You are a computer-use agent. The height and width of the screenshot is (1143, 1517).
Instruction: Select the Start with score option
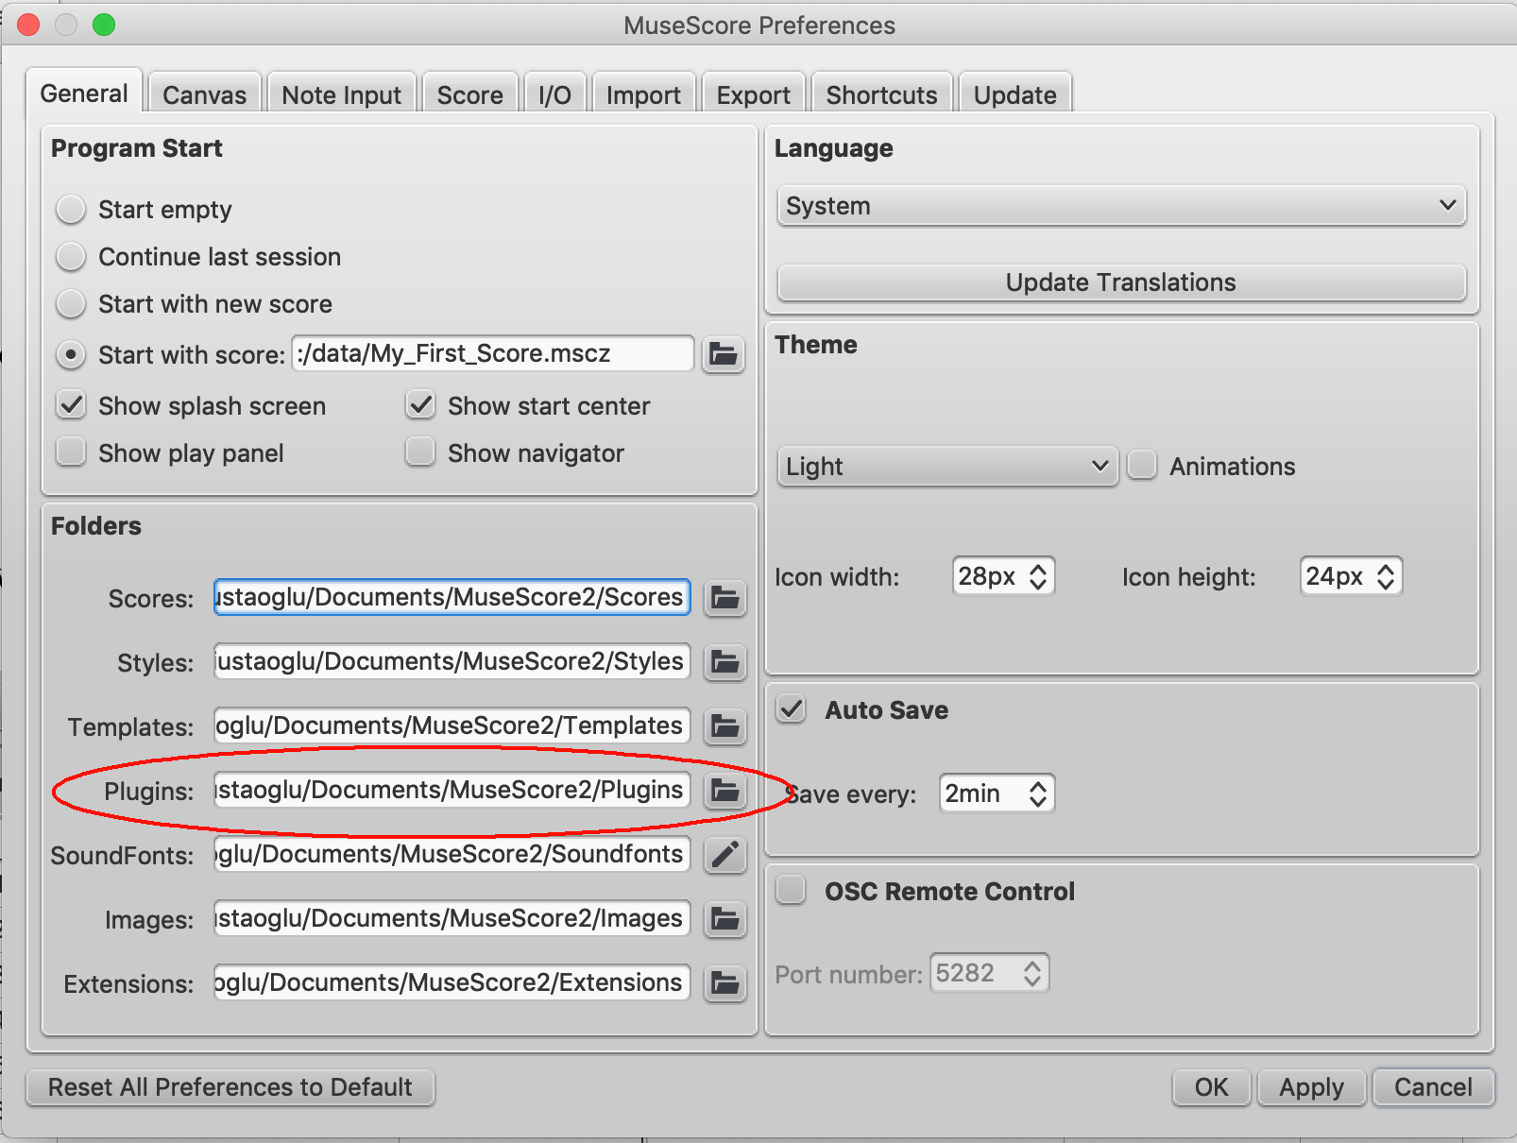click(x=71, y=354)
